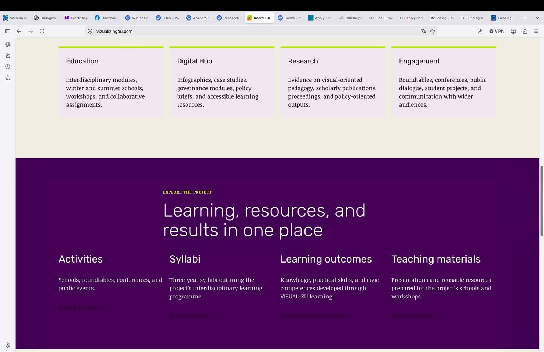Open sidebar settings gear icon
Viewport: 544px width, 352px height.
8,345
